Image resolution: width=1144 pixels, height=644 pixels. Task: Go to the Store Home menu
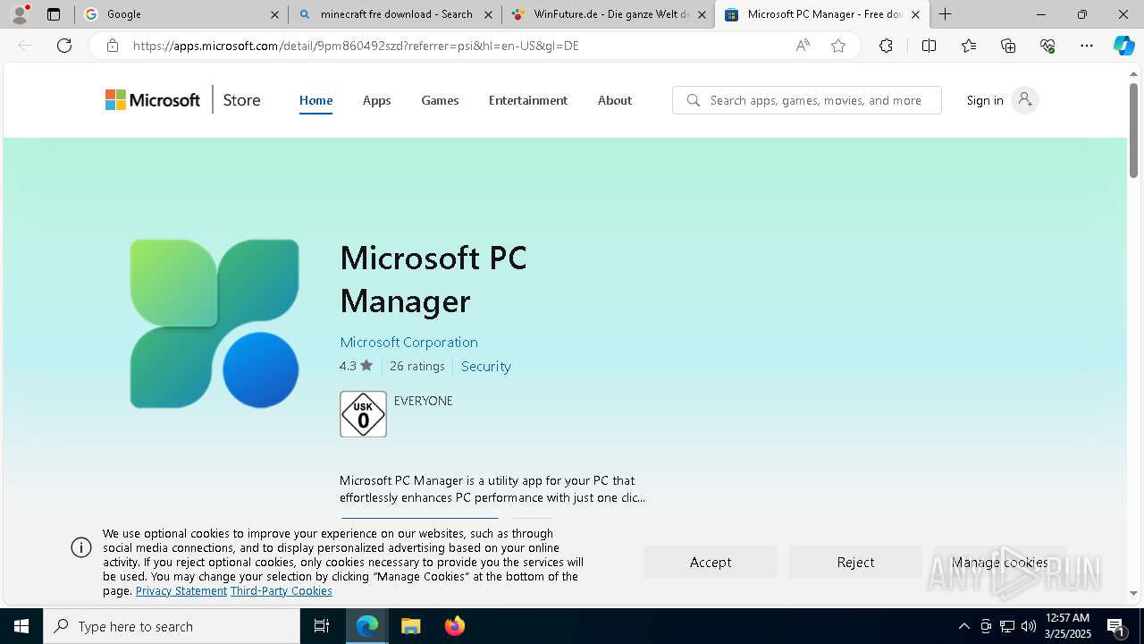[x=315, y=100]
